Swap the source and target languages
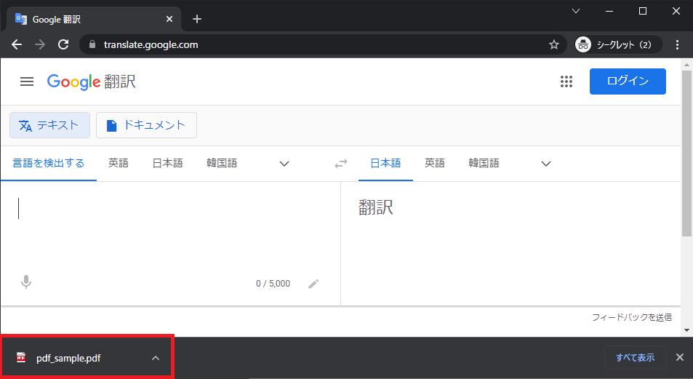 coord(341,164)
